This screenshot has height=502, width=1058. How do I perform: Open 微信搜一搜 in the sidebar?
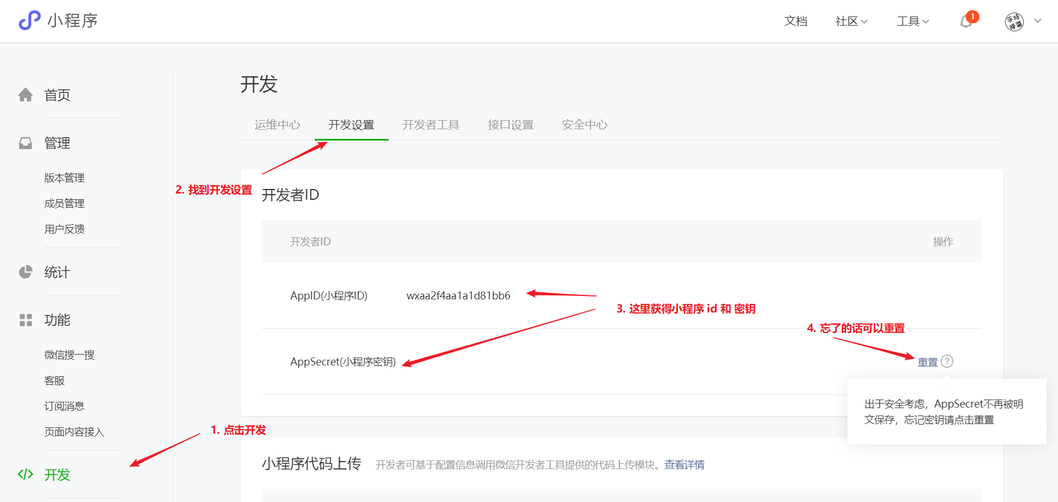69,355
